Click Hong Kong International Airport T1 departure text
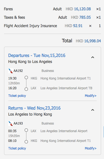This screenshot has height=159, width=104. (x=65, y=78)
